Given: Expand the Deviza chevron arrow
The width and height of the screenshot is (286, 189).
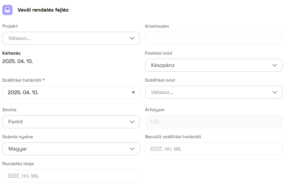Looking at the screenshot, I should pyautogui.click(x=132, y=122).
